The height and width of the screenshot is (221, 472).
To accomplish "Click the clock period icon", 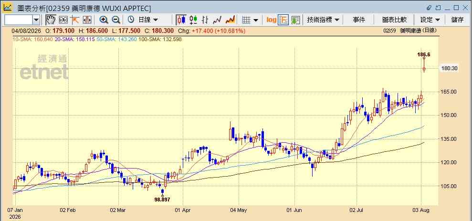I will coord(131,20).
